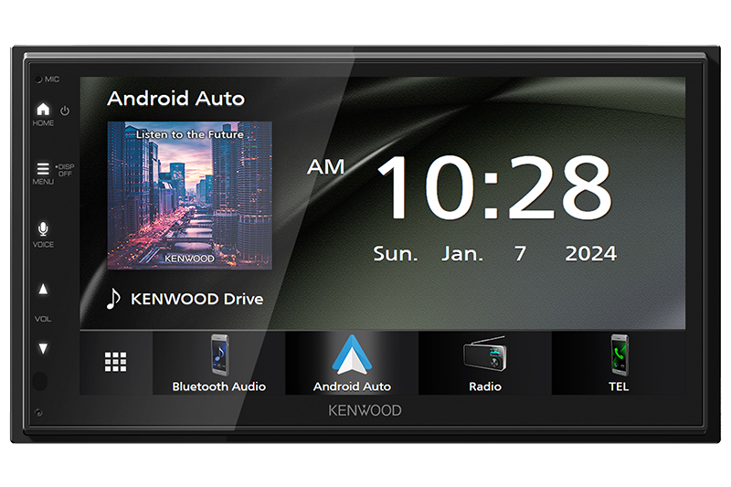Launch Android Auto from the source bar

pos(352,363)
